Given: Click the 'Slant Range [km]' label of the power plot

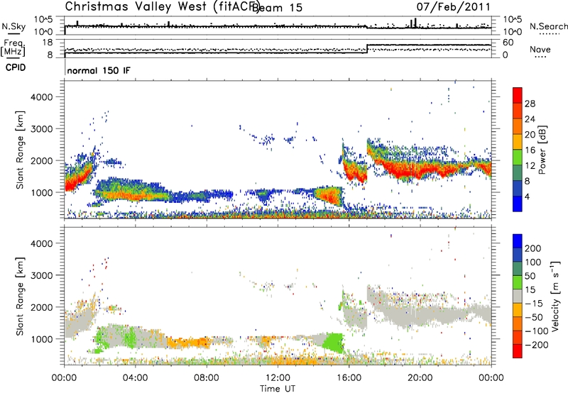Looking at the screenshot, I should click(20, 150).
